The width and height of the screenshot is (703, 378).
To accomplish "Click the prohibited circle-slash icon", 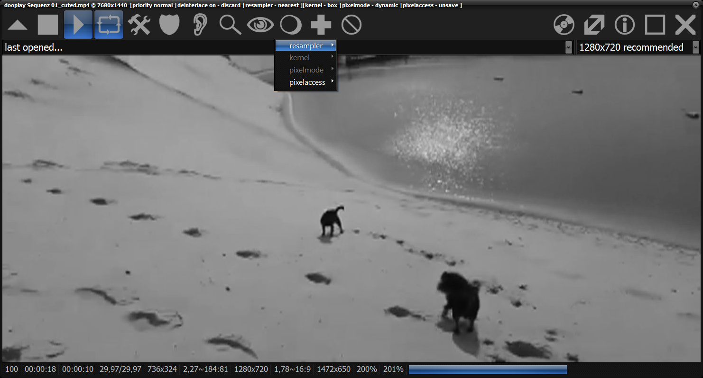I will [x=351, y=25].
